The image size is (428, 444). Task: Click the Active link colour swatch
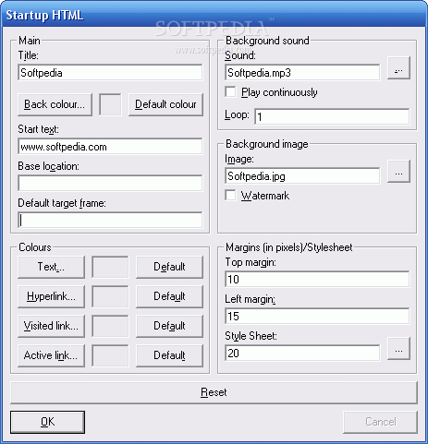click(110, 355)
